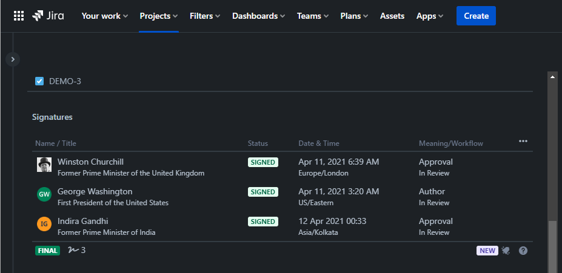Click the FINAL status badge

(x=47, y=251)
